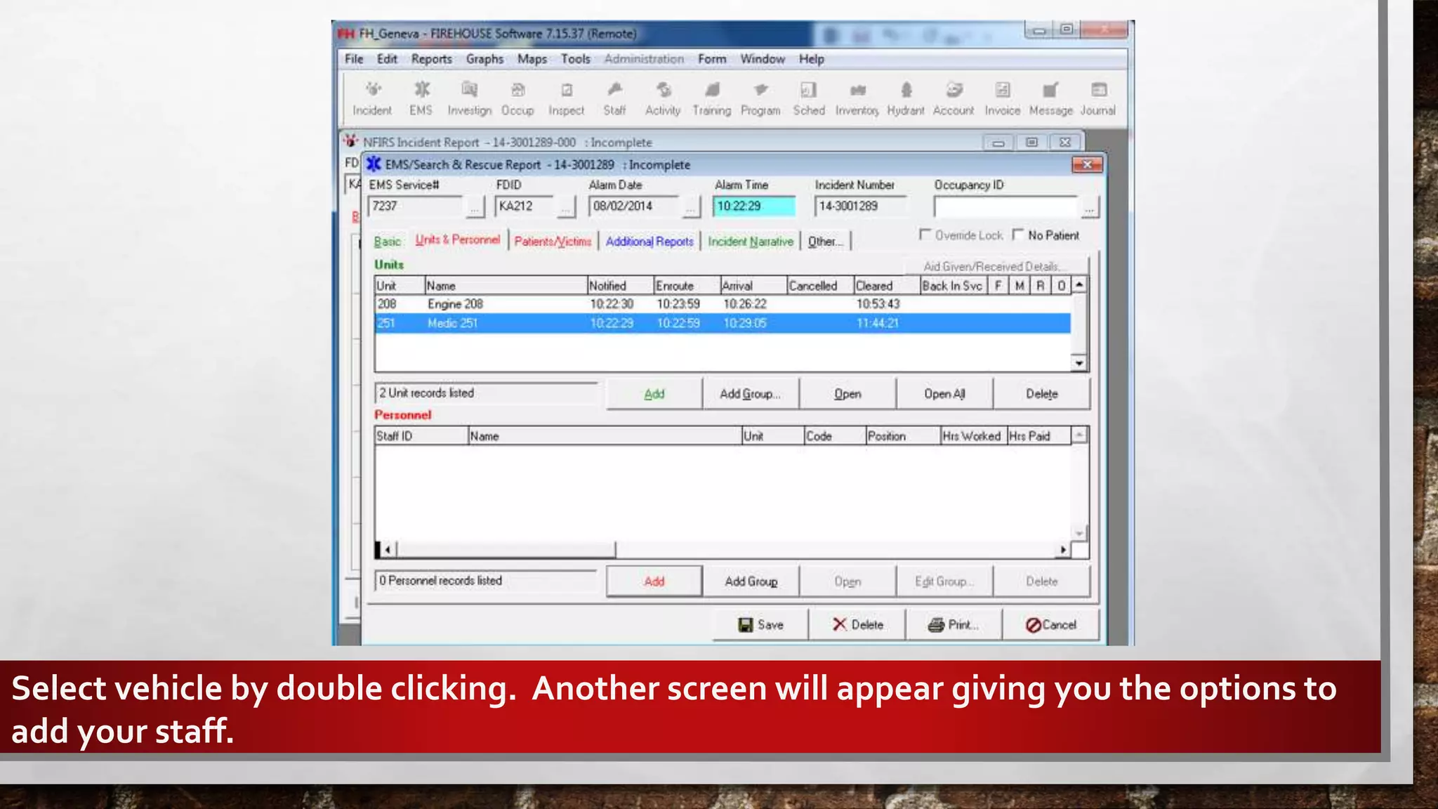Open the Tools menu
The width and height of the screenshot is (1438, 809).
576,59
